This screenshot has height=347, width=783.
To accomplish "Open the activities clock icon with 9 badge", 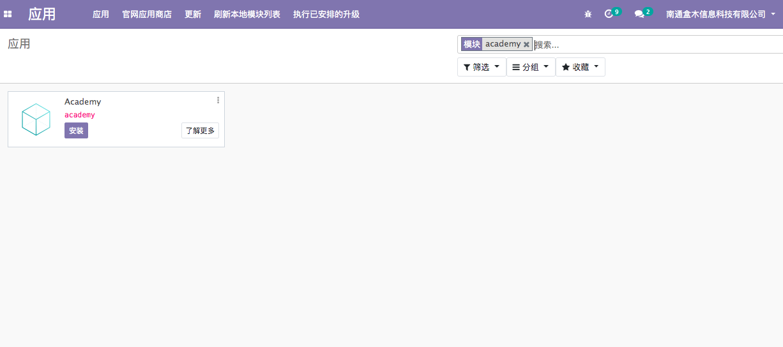I will [612, 13].
